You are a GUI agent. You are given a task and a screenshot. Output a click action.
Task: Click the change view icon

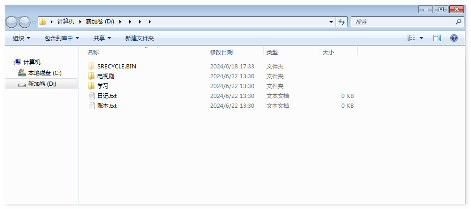click(411, 38)
